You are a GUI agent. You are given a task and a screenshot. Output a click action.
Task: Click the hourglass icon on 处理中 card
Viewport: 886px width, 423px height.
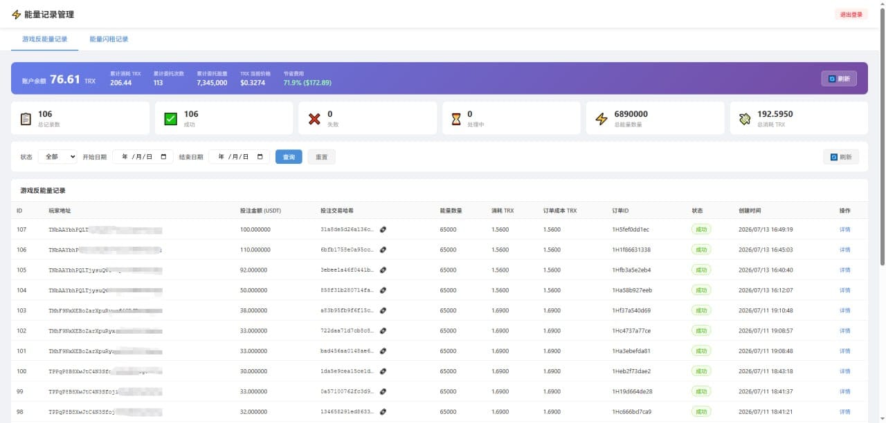[x=456, y=119]
